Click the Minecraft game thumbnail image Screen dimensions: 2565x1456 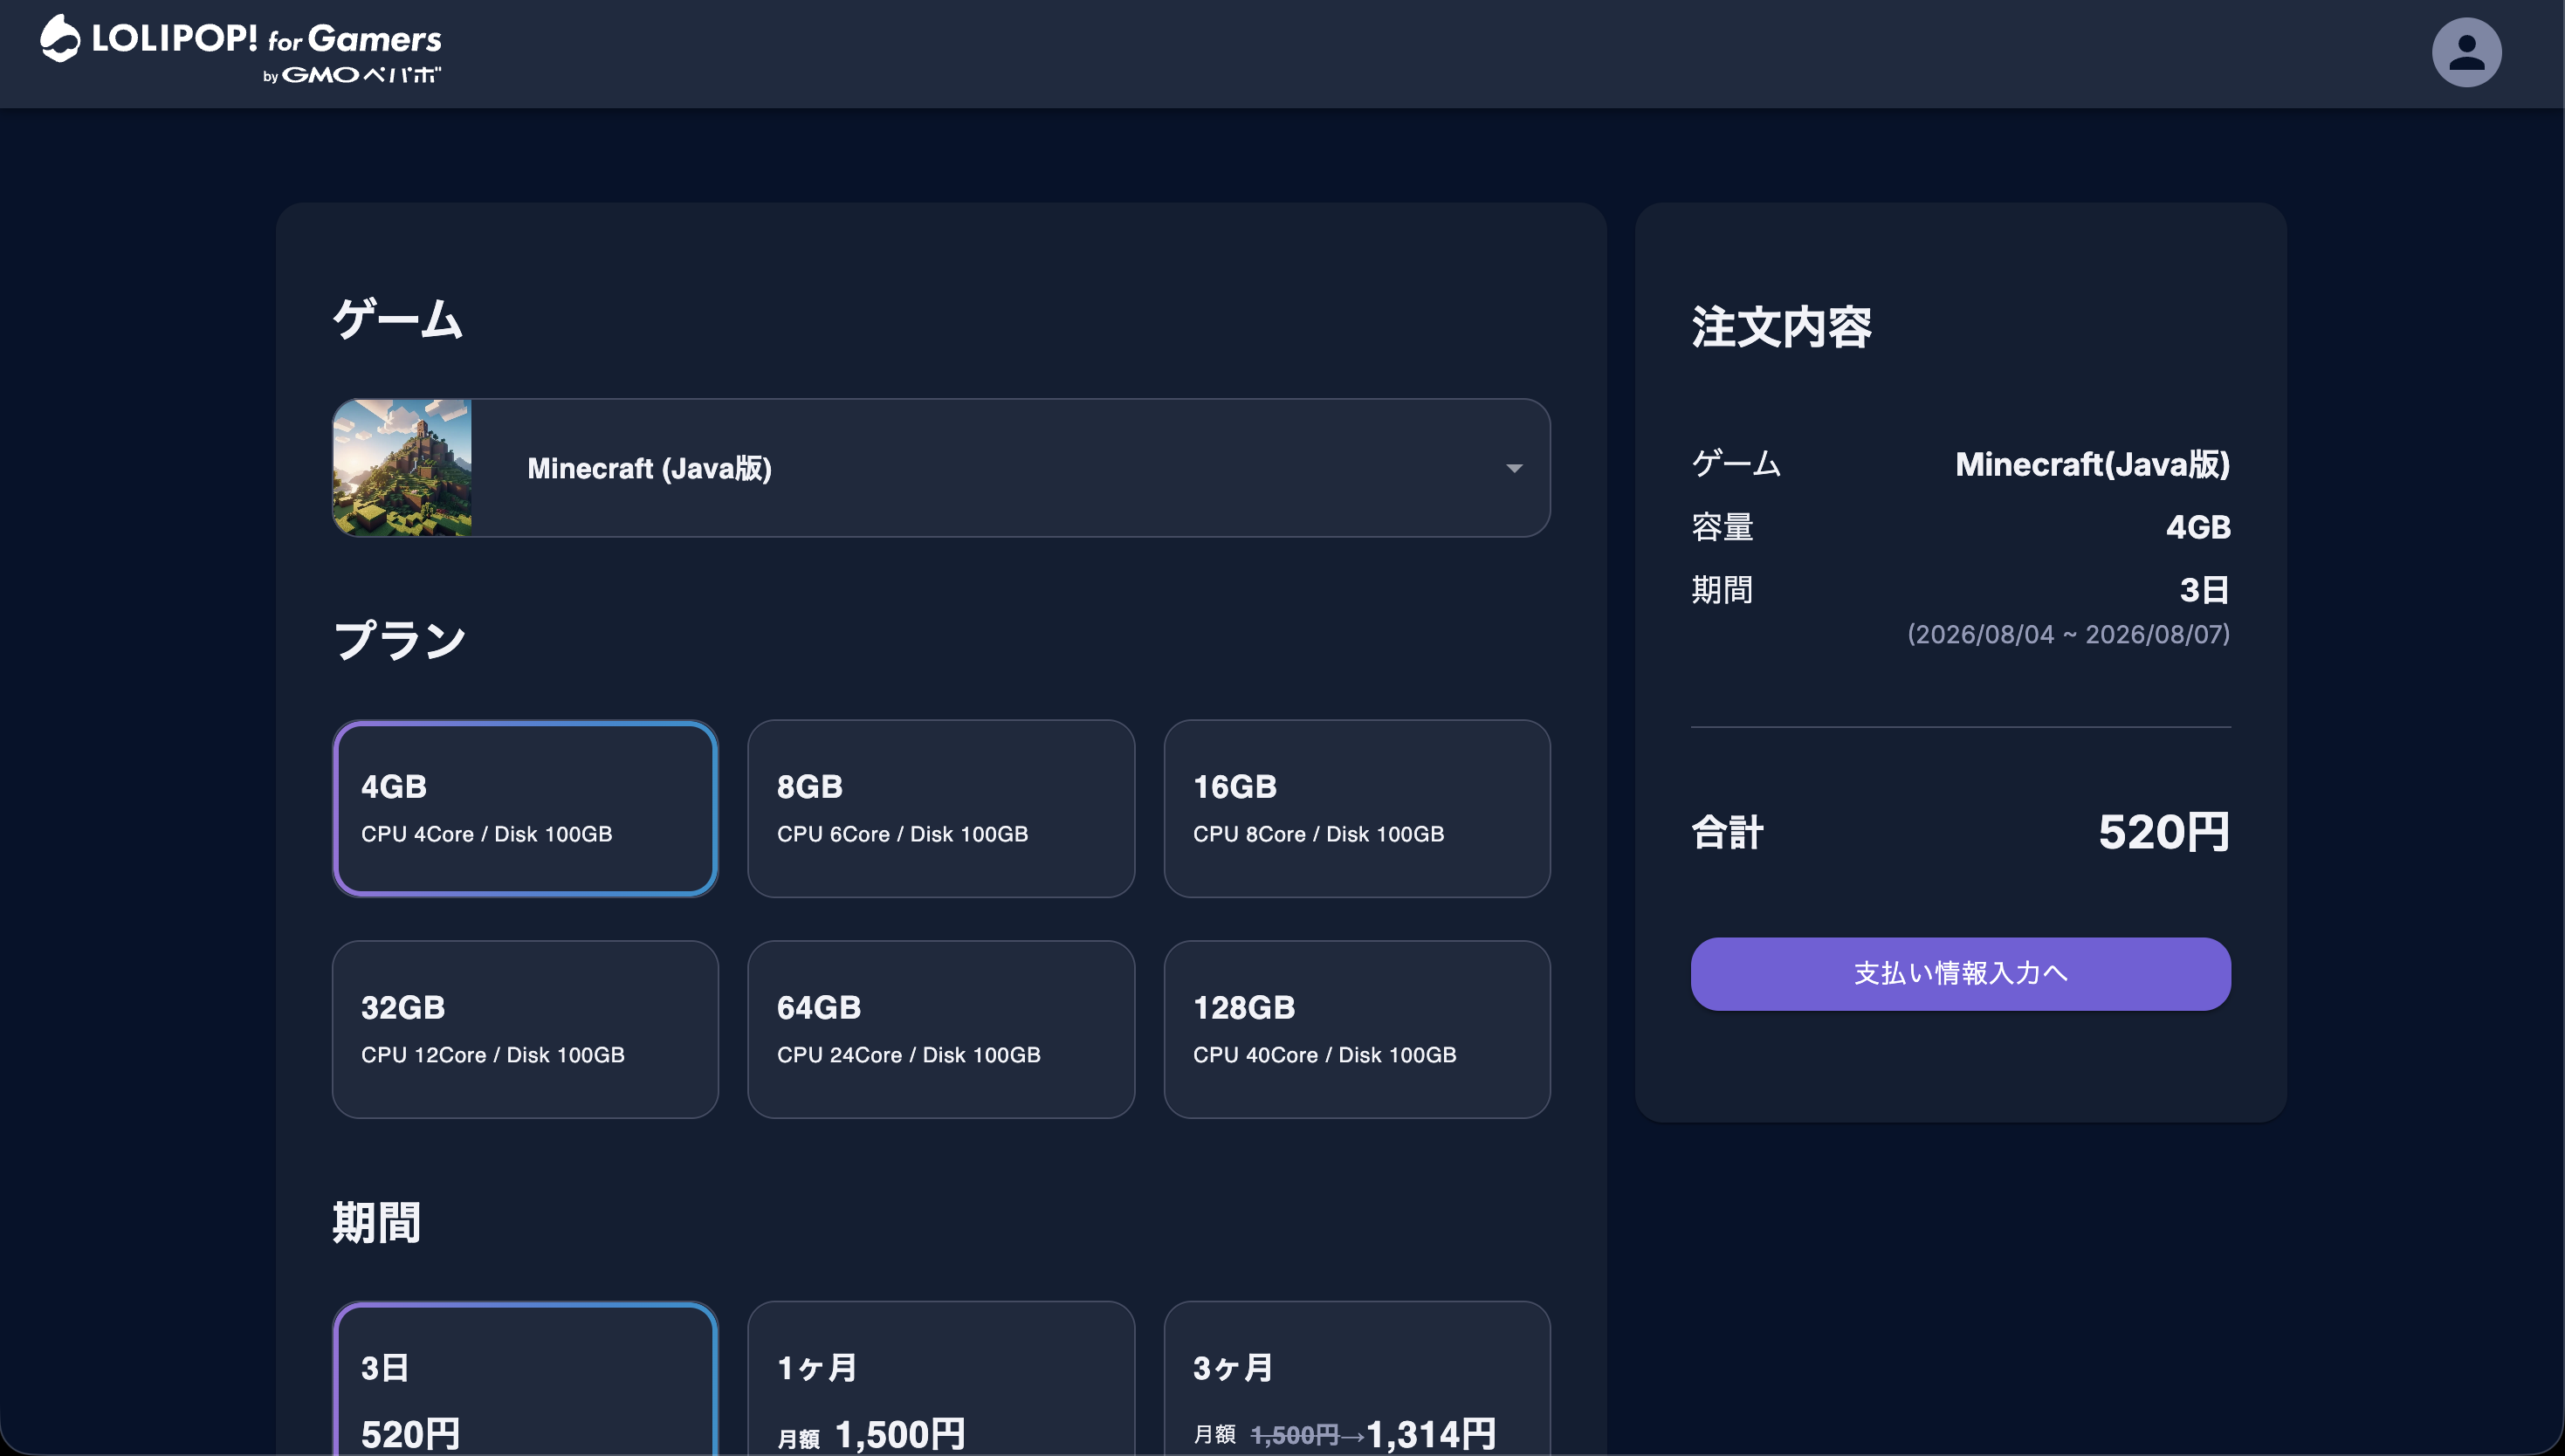tap(402, 468)
